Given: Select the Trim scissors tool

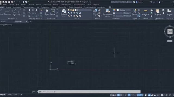Looking at the screenshot, I should 36,10.
